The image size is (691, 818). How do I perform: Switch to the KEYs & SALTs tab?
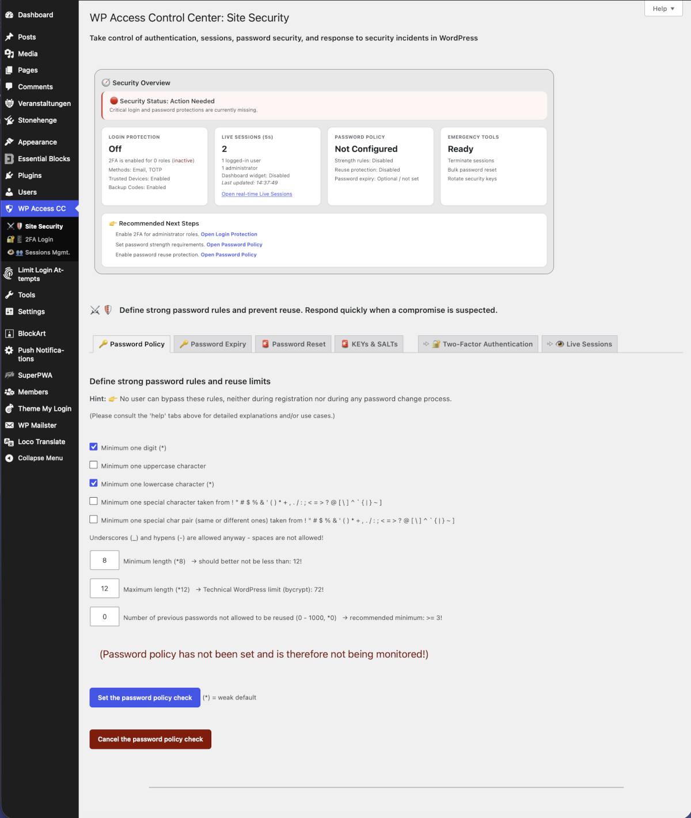tap(369, 344)
